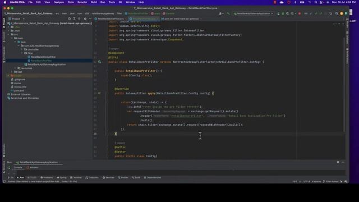
Task: Switch to RetailBankGlobalFilter.java editor tab
Action: (x=111, y=19)
